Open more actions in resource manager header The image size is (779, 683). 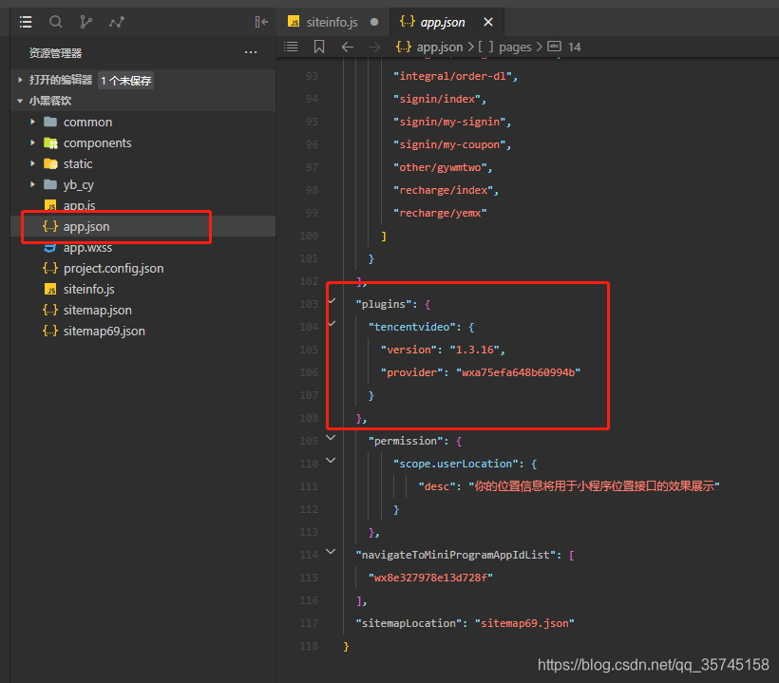pos(251,52)
